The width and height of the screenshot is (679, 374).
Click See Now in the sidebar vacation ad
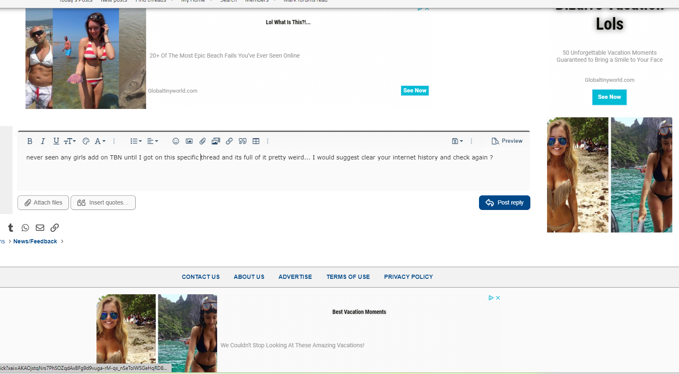[609, 97]
